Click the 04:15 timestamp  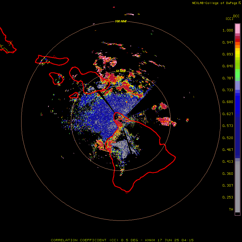(187, 240)
